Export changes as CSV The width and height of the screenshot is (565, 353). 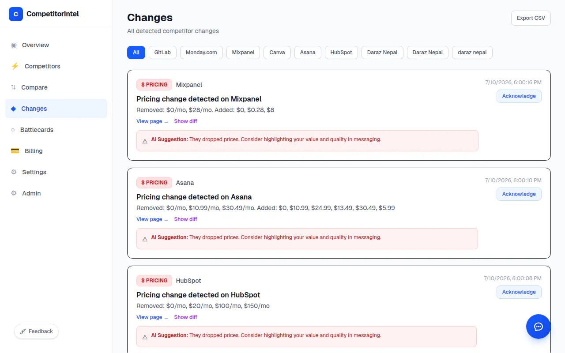point(531,18)
